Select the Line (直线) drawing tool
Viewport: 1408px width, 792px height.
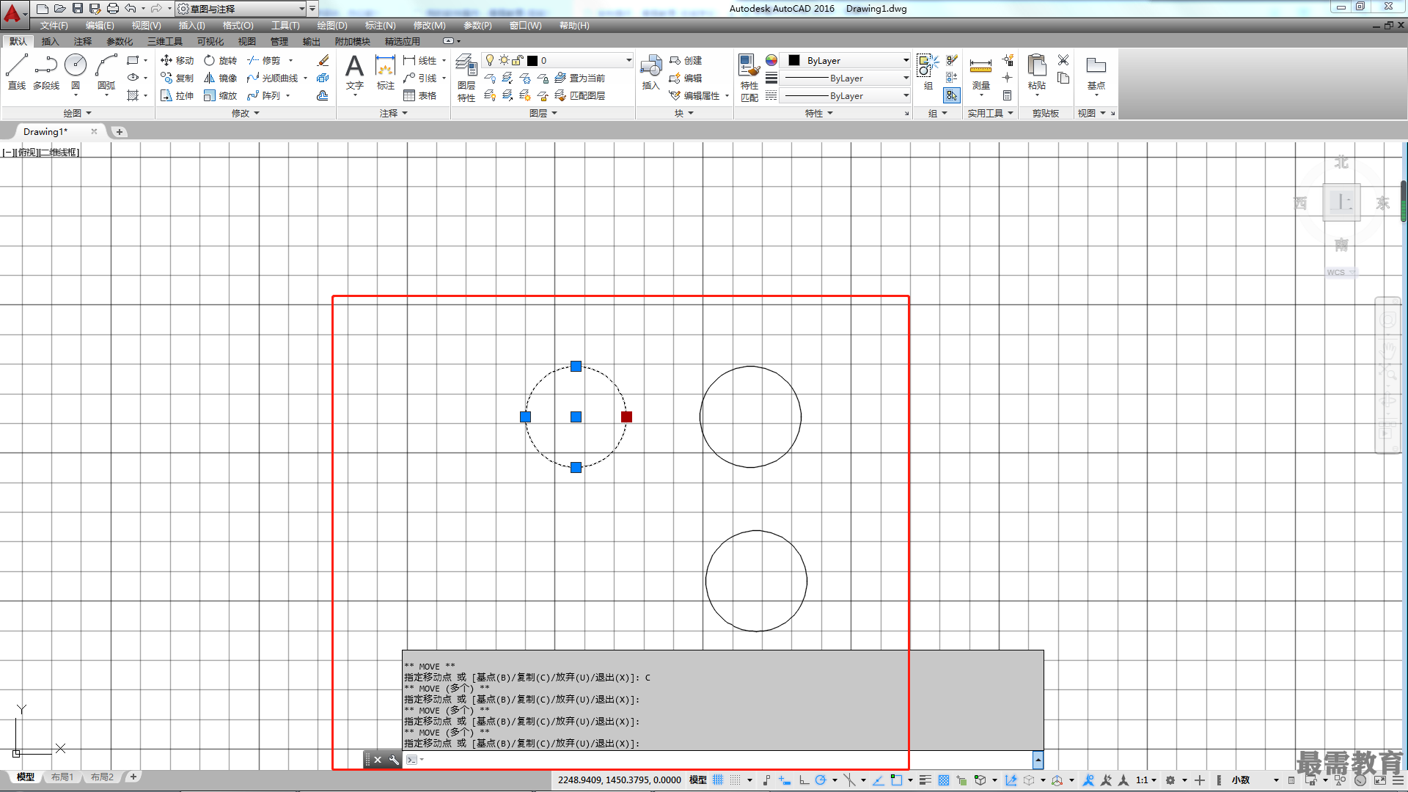(x=17, y=71)
